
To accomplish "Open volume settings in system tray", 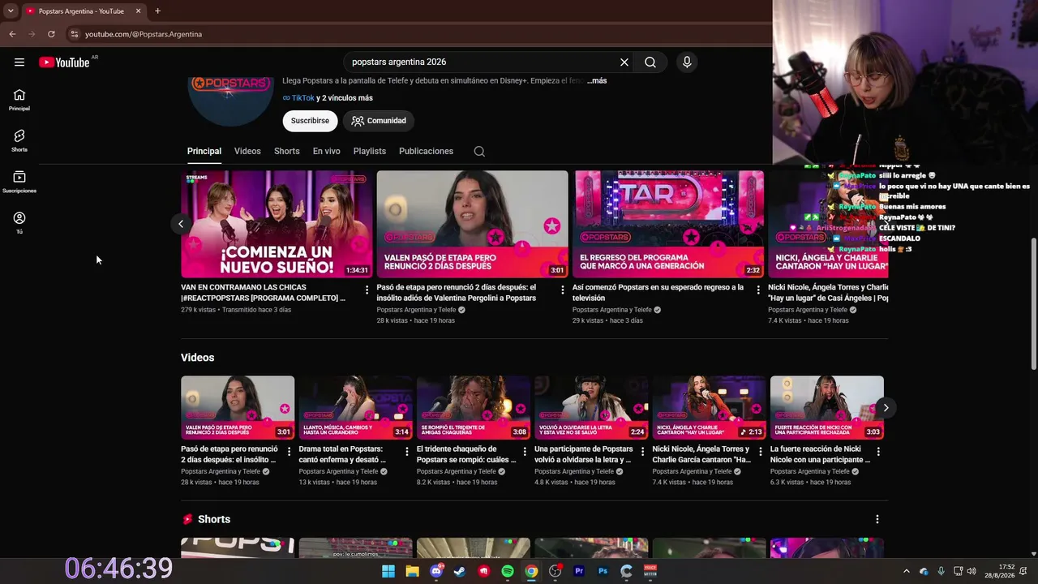I will click(972, 571).
